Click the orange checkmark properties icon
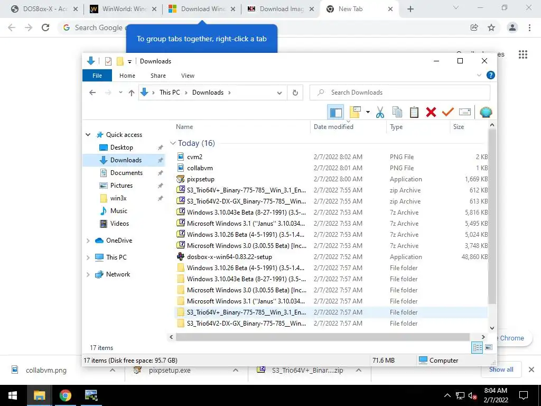541x406 pixels. pos(448,112)
